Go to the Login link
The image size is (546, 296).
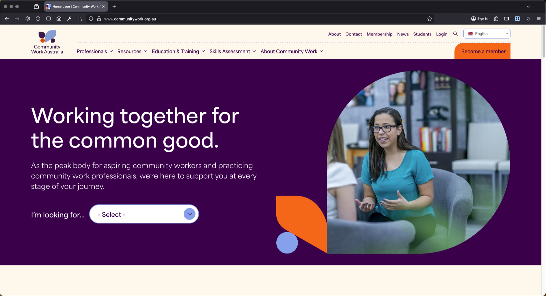[x=441, y=34]
